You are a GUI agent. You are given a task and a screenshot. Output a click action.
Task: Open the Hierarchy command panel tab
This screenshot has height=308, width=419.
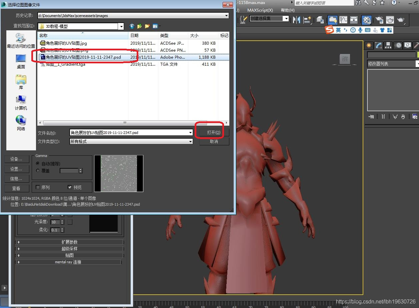(388, 45)
